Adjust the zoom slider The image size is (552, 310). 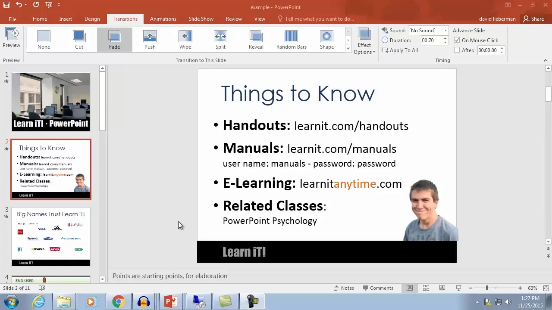click(486, 288)
